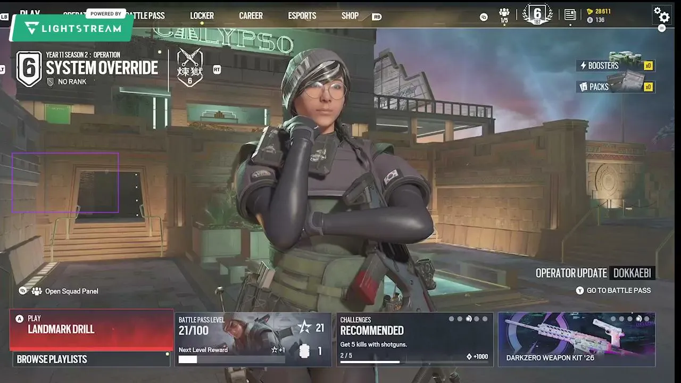This screenshot has height=383, width=681.
Task: Select second carousel dot on Challenges card
Action: point(460,319)
